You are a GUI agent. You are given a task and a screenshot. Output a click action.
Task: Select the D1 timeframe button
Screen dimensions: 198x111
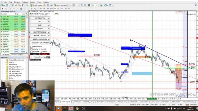(62, 9)
